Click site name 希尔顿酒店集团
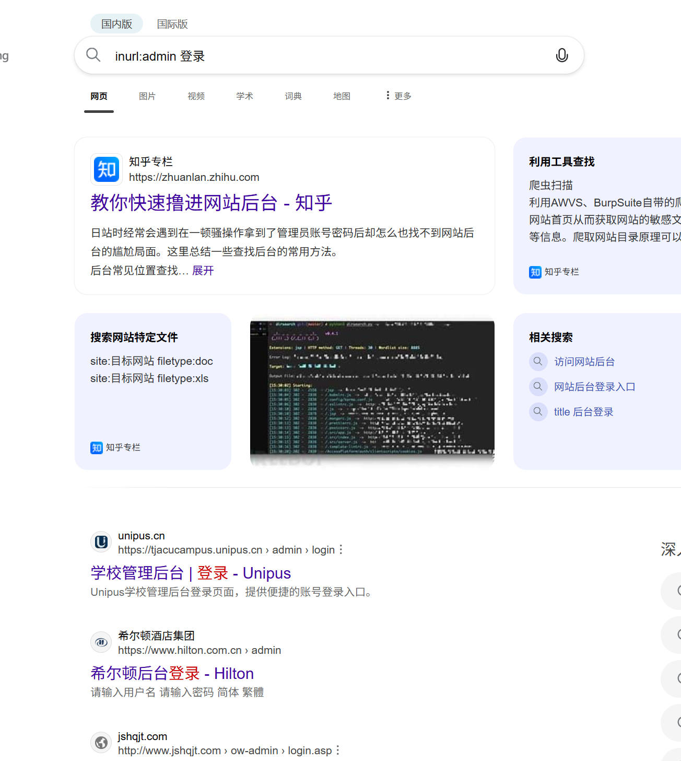The width and height of the screenshot is (681, 761). (156, 636)
